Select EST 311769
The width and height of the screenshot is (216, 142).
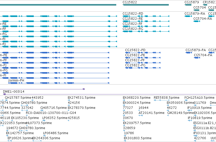click(200, 103)
